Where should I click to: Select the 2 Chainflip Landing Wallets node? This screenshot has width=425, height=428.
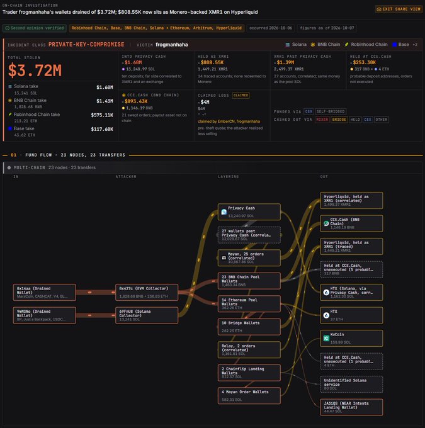pos(249,373)
